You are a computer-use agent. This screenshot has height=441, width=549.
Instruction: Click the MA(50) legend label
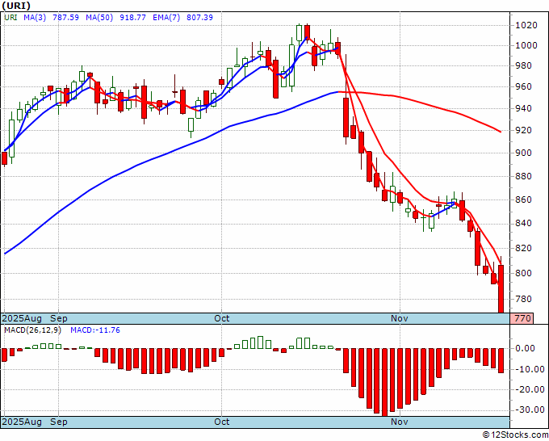[x=99, y=17]
